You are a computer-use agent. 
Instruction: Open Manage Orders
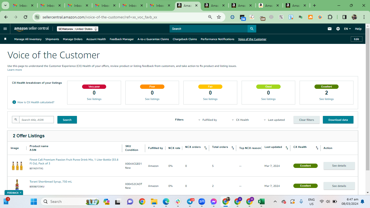click(73, 39)
